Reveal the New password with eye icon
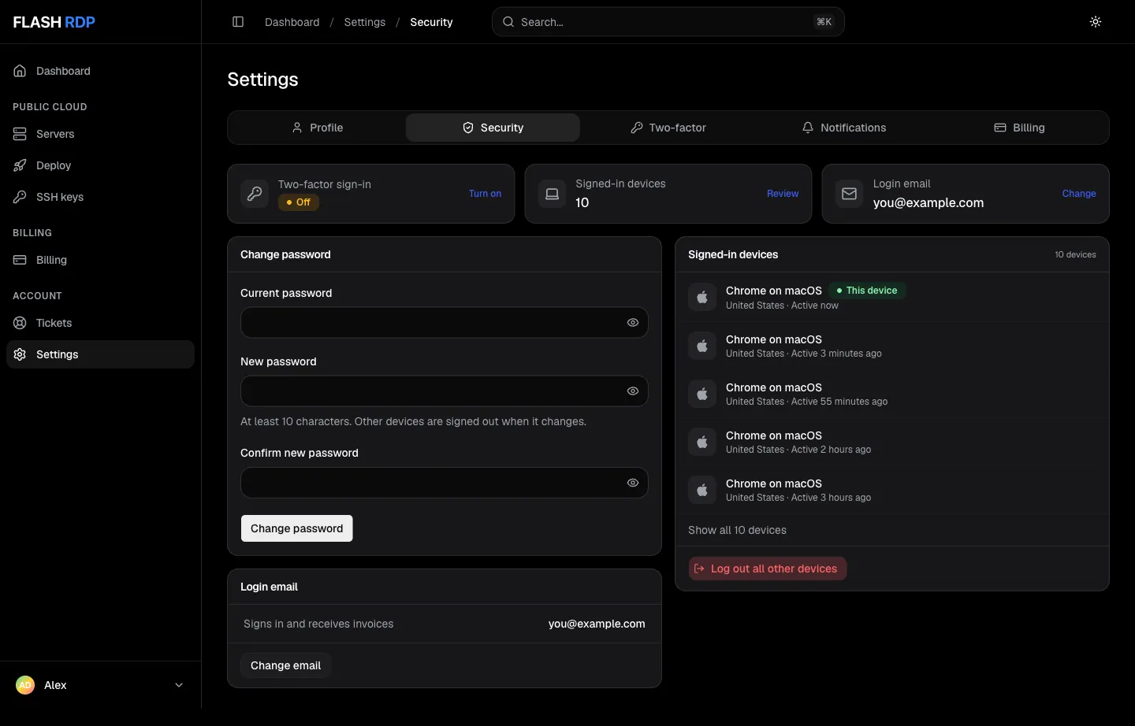This screenshot has height=726, width=1135. point(633,391)
